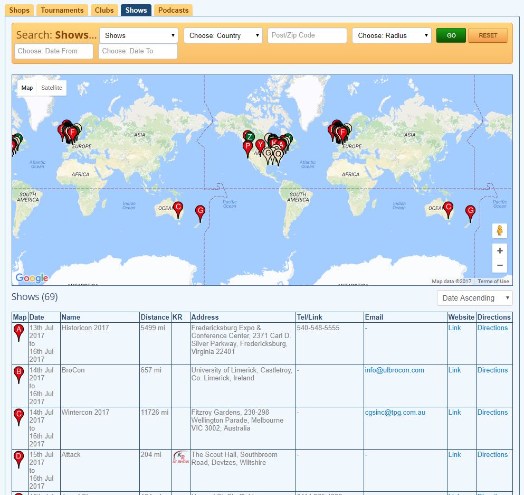Switch map to Satellite view
This screenshot has width=524, height=495.
tap(52, 88)
